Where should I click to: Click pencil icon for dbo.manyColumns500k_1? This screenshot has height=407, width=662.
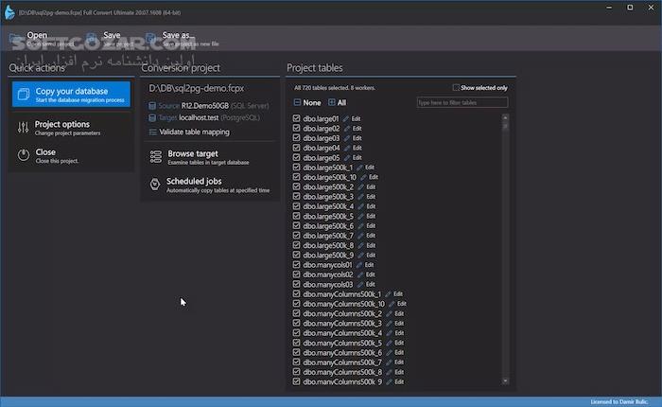[388, 294]
